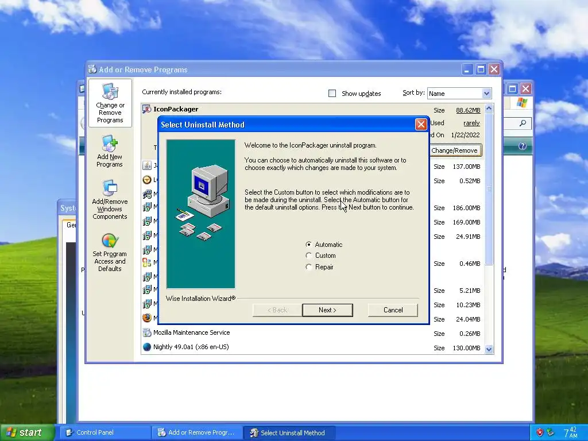The width and height of the screenshot is (588, 441).
Task: Minimize the Add or Remove Programs window
Action: coord(467,69)
